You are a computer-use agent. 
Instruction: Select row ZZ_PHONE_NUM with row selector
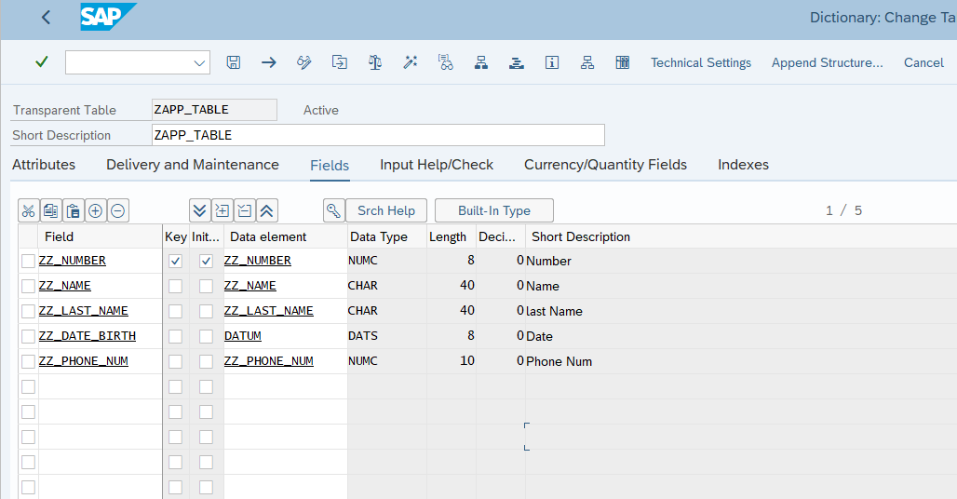[x=28, y=362]
